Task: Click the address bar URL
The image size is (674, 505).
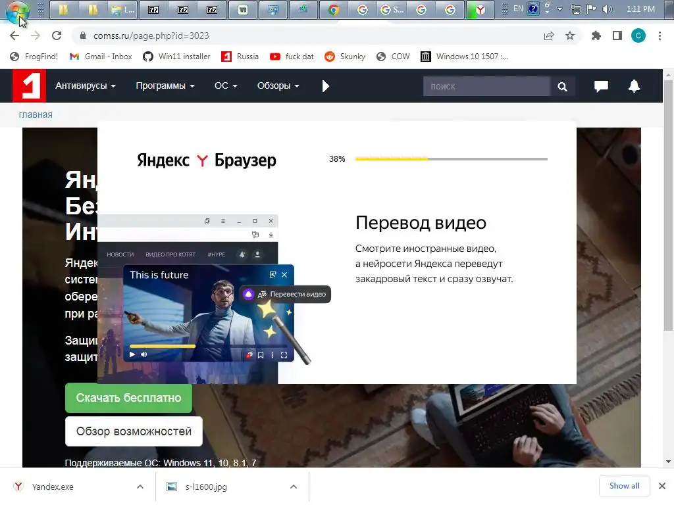Action: pos(151,36)
